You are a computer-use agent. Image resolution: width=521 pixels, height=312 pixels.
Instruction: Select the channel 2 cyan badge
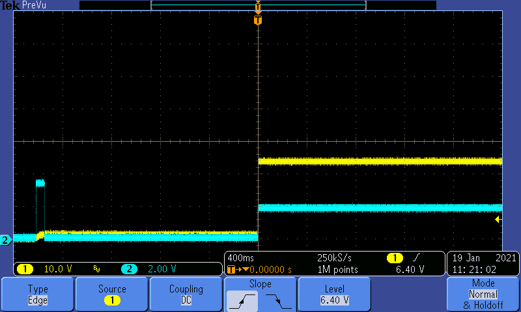tap(129, 269)
